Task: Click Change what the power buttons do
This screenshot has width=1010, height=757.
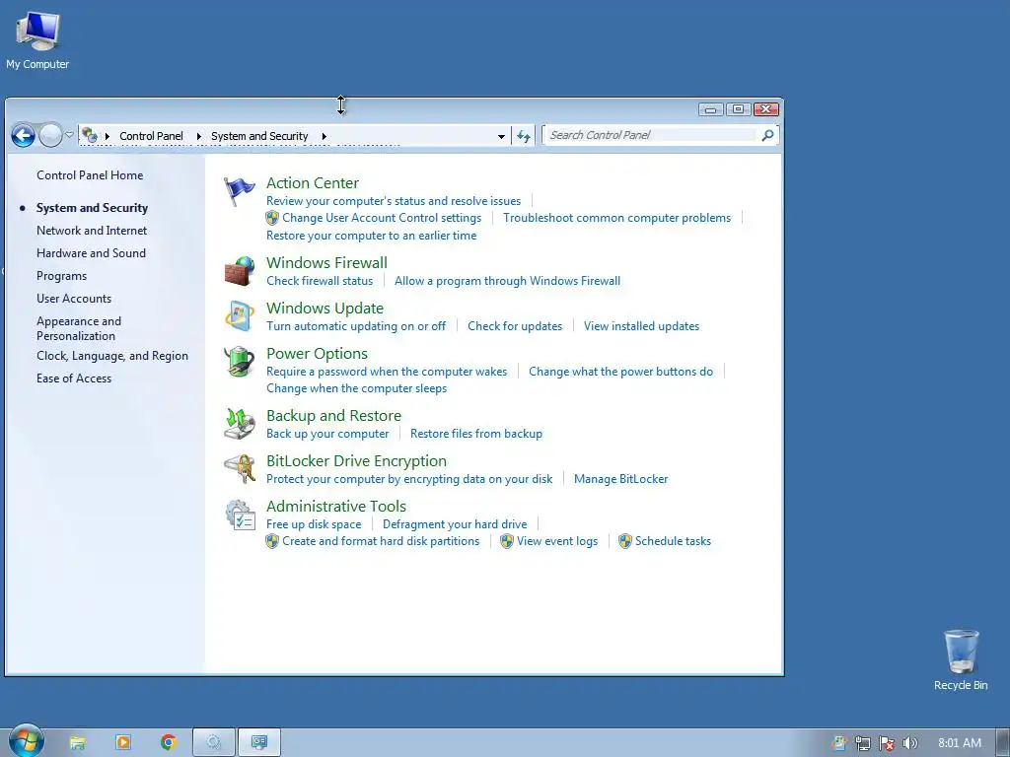Action: tap(621, 372)
